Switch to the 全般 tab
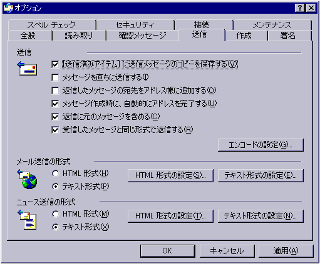 pyautogui.click(x=28, y=36)
